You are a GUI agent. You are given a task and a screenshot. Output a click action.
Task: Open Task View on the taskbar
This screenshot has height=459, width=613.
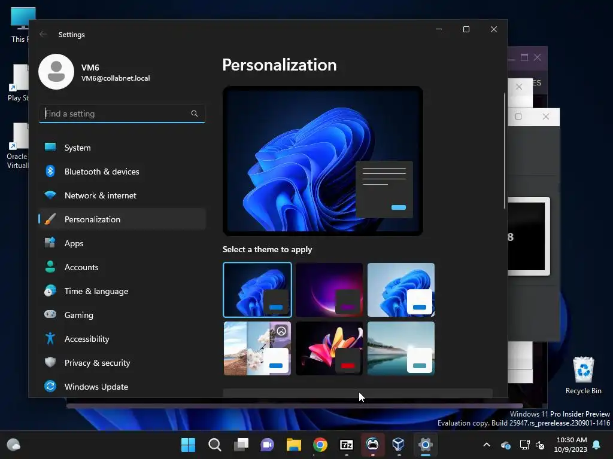pyautogui.click(x=241, y=445)
